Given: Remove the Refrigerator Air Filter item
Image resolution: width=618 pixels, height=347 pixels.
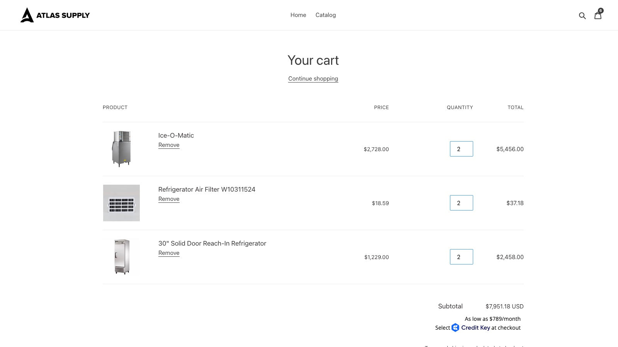Looking at the screenshot, I should 169,199.
